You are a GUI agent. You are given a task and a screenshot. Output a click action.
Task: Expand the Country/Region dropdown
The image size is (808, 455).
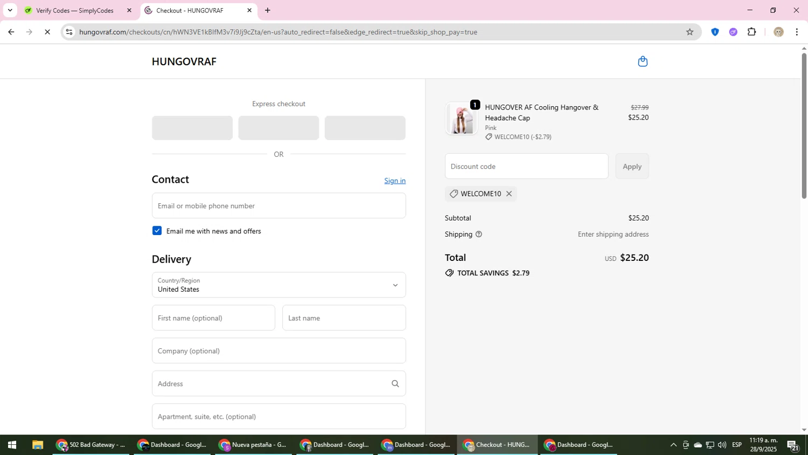pos(278,285)
